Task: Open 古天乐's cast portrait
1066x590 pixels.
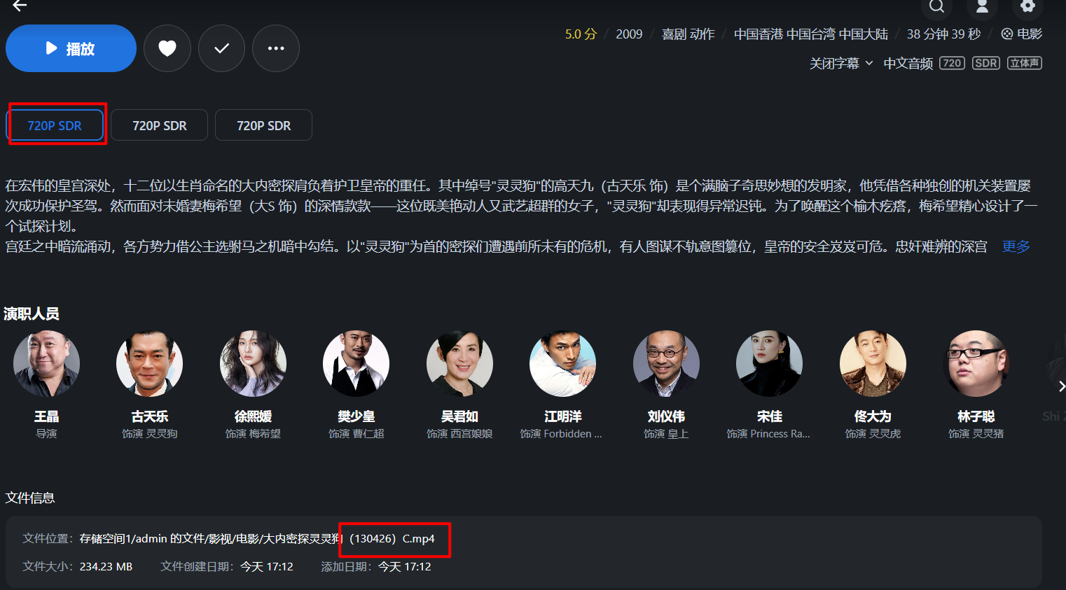Action: [x=150, y=364]
